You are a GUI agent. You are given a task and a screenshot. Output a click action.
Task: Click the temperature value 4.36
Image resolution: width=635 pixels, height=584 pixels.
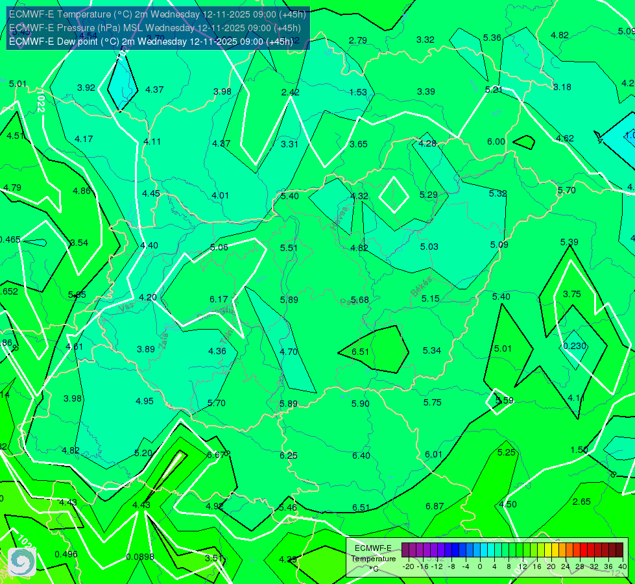pyautogui.click(x=217, y=351)
